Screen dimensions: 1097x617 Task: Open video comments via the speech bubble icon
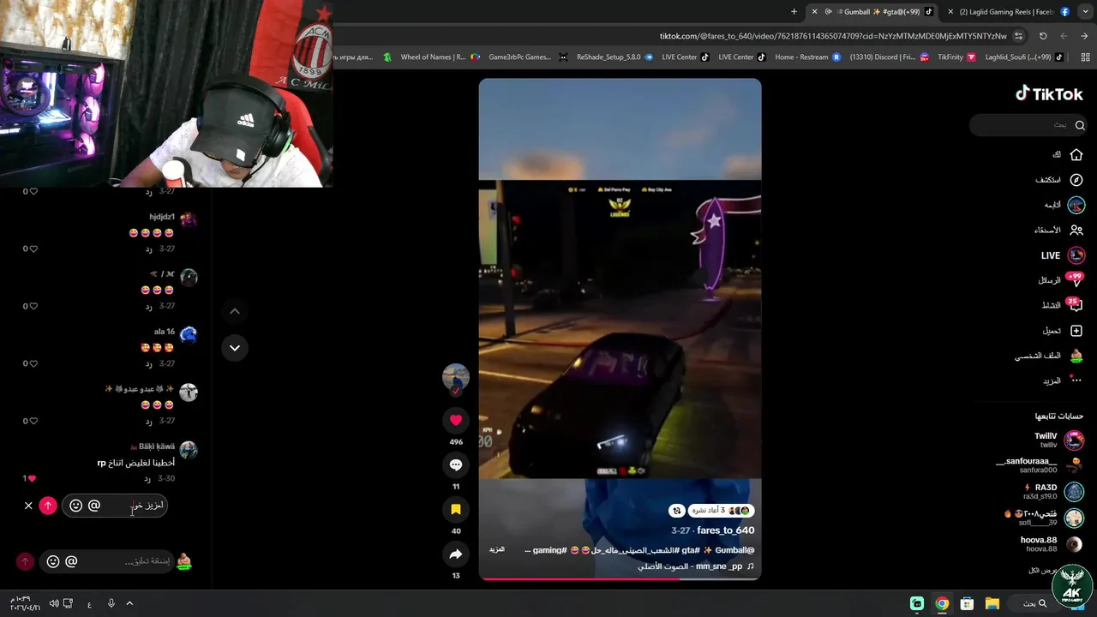[x=455, y=464]
